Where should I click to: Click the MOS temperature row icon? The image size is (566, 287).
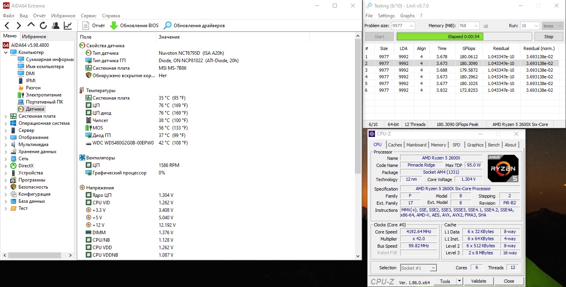click(89, 128)
